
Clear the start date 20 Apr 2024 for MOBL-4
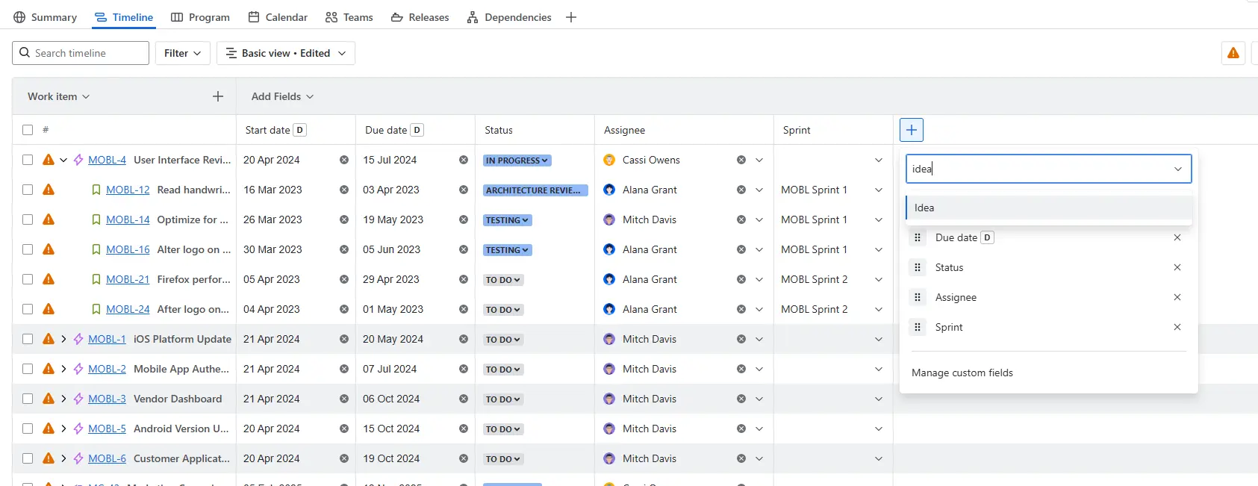click(x=344, y=160)
